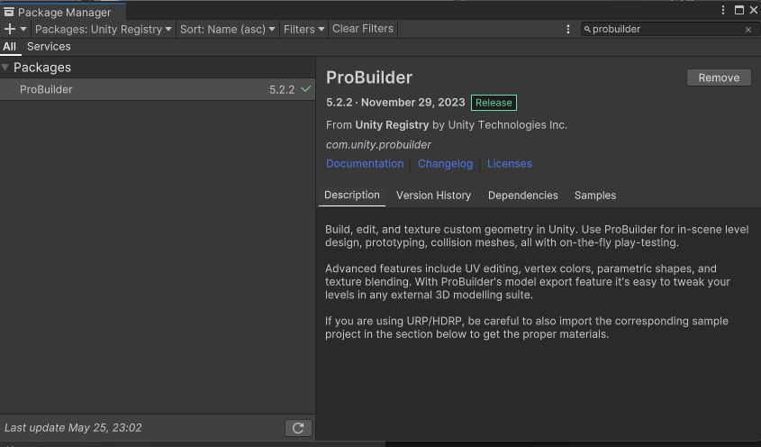Open the Documentation link
Viewport: 761px width, 447px height.
point(365,164)
